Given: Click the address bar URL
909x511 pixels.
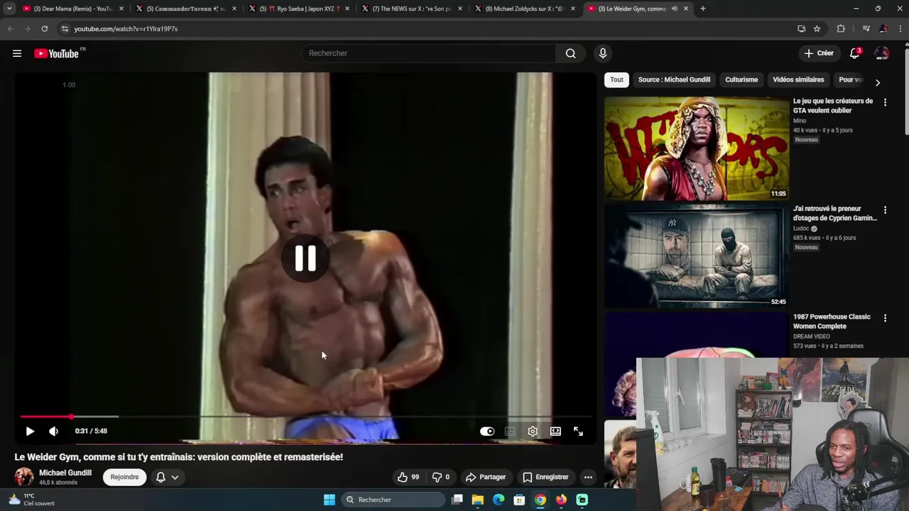Looking at the screenshot, I should click(x=126, y=29).
